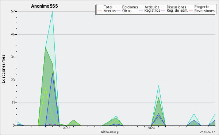This screenshot has width=219, height=135.
Task: Click the Anonimo555 chart title
Action: pyautogui.click(x=45, y=6)
